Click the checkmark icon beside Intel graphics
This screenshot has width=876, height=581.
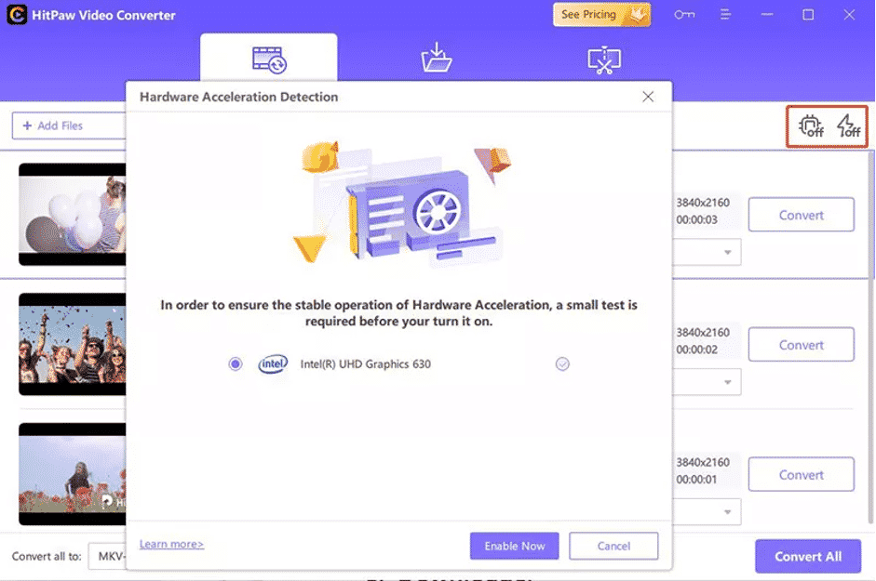tap(562, 364)
